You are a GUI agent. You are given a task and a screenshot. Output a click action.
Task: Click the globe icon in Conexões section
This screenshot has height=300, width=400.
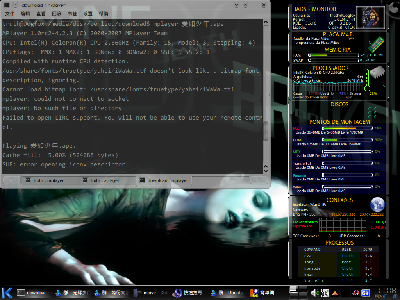coord(377,205)
